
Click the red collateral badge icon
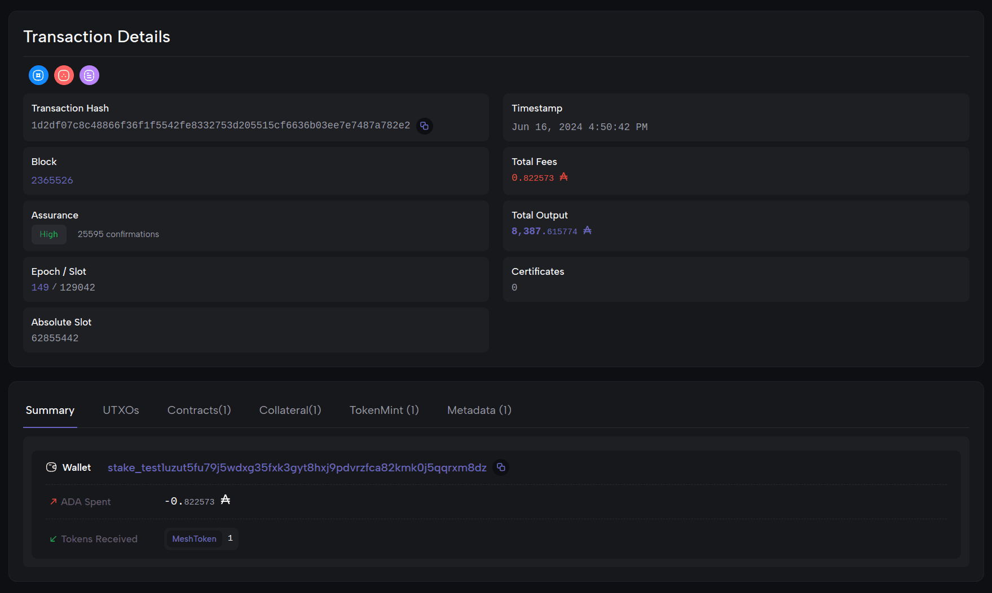[x=64, y=75]
